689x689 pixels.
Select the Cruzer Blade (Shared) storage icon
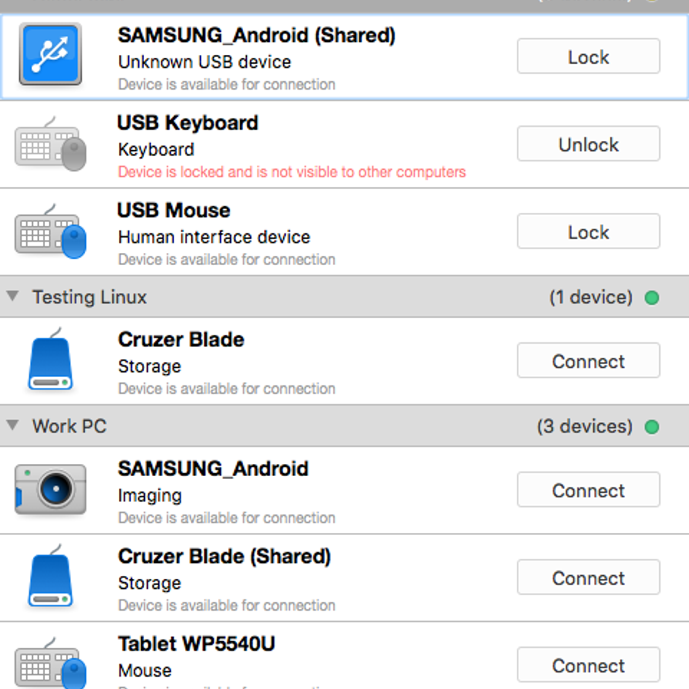pyautogui.click(x=50, y=576)
